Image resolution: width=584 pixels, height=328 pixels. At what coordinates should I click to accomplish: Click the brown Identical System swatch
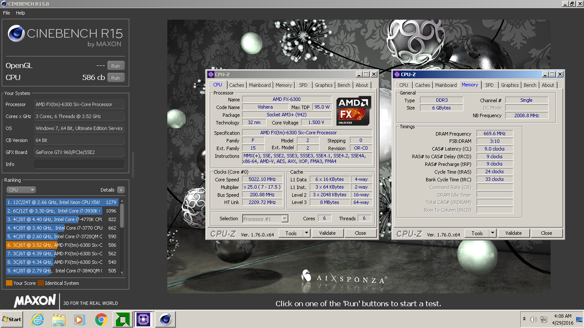tap(41, 283)
